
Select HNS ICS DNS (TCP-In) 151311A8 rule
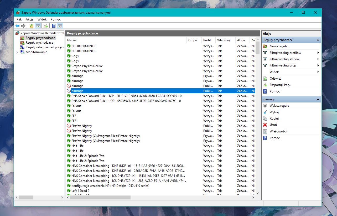160,176
